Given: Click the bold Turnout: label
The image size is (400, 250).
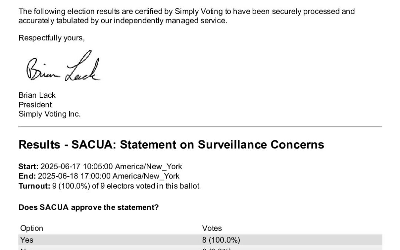Looking at the screenshot, I should [34, 186].
